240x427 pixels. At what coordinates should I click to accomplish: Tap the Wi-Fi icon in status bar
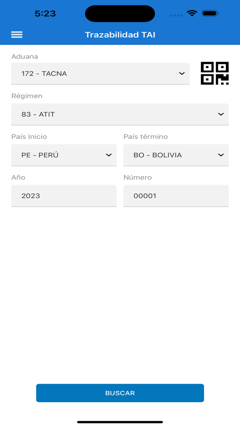pos(192,13)
